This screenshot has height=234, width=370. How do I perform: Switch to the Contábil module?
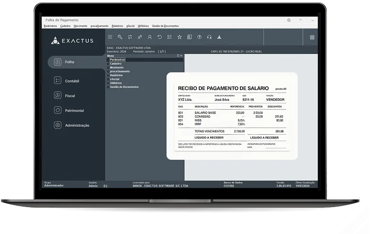pyautogui.click(x=72, y=81)
